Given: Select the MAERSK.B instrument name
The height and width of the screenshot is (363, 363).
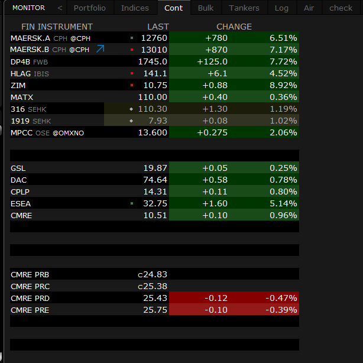Looking at the screenshot, I should (30, 49).
